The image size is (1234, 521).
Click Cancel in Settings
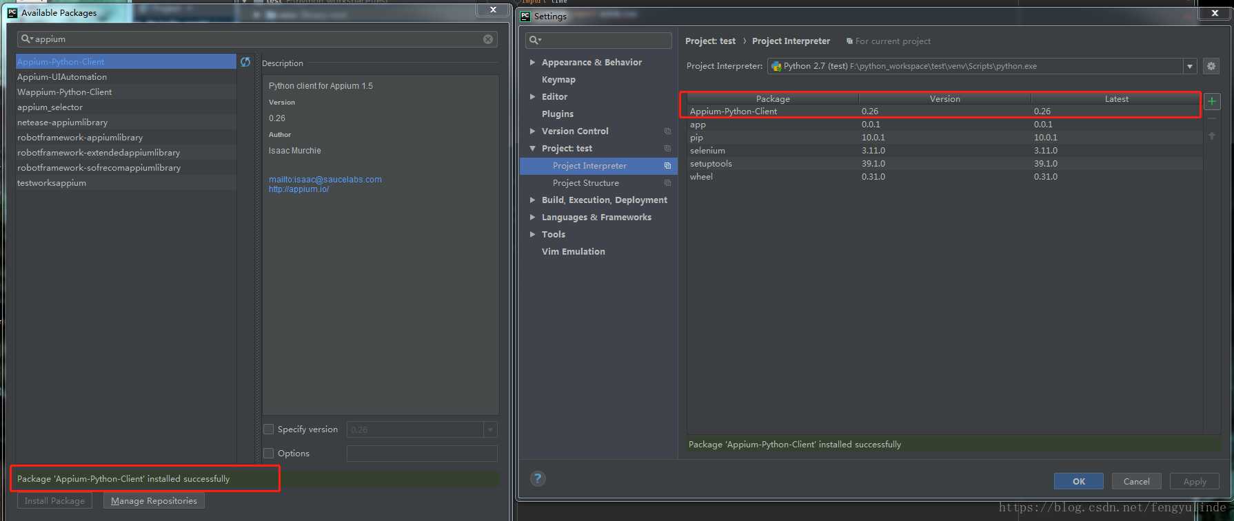coord(1136,482)
